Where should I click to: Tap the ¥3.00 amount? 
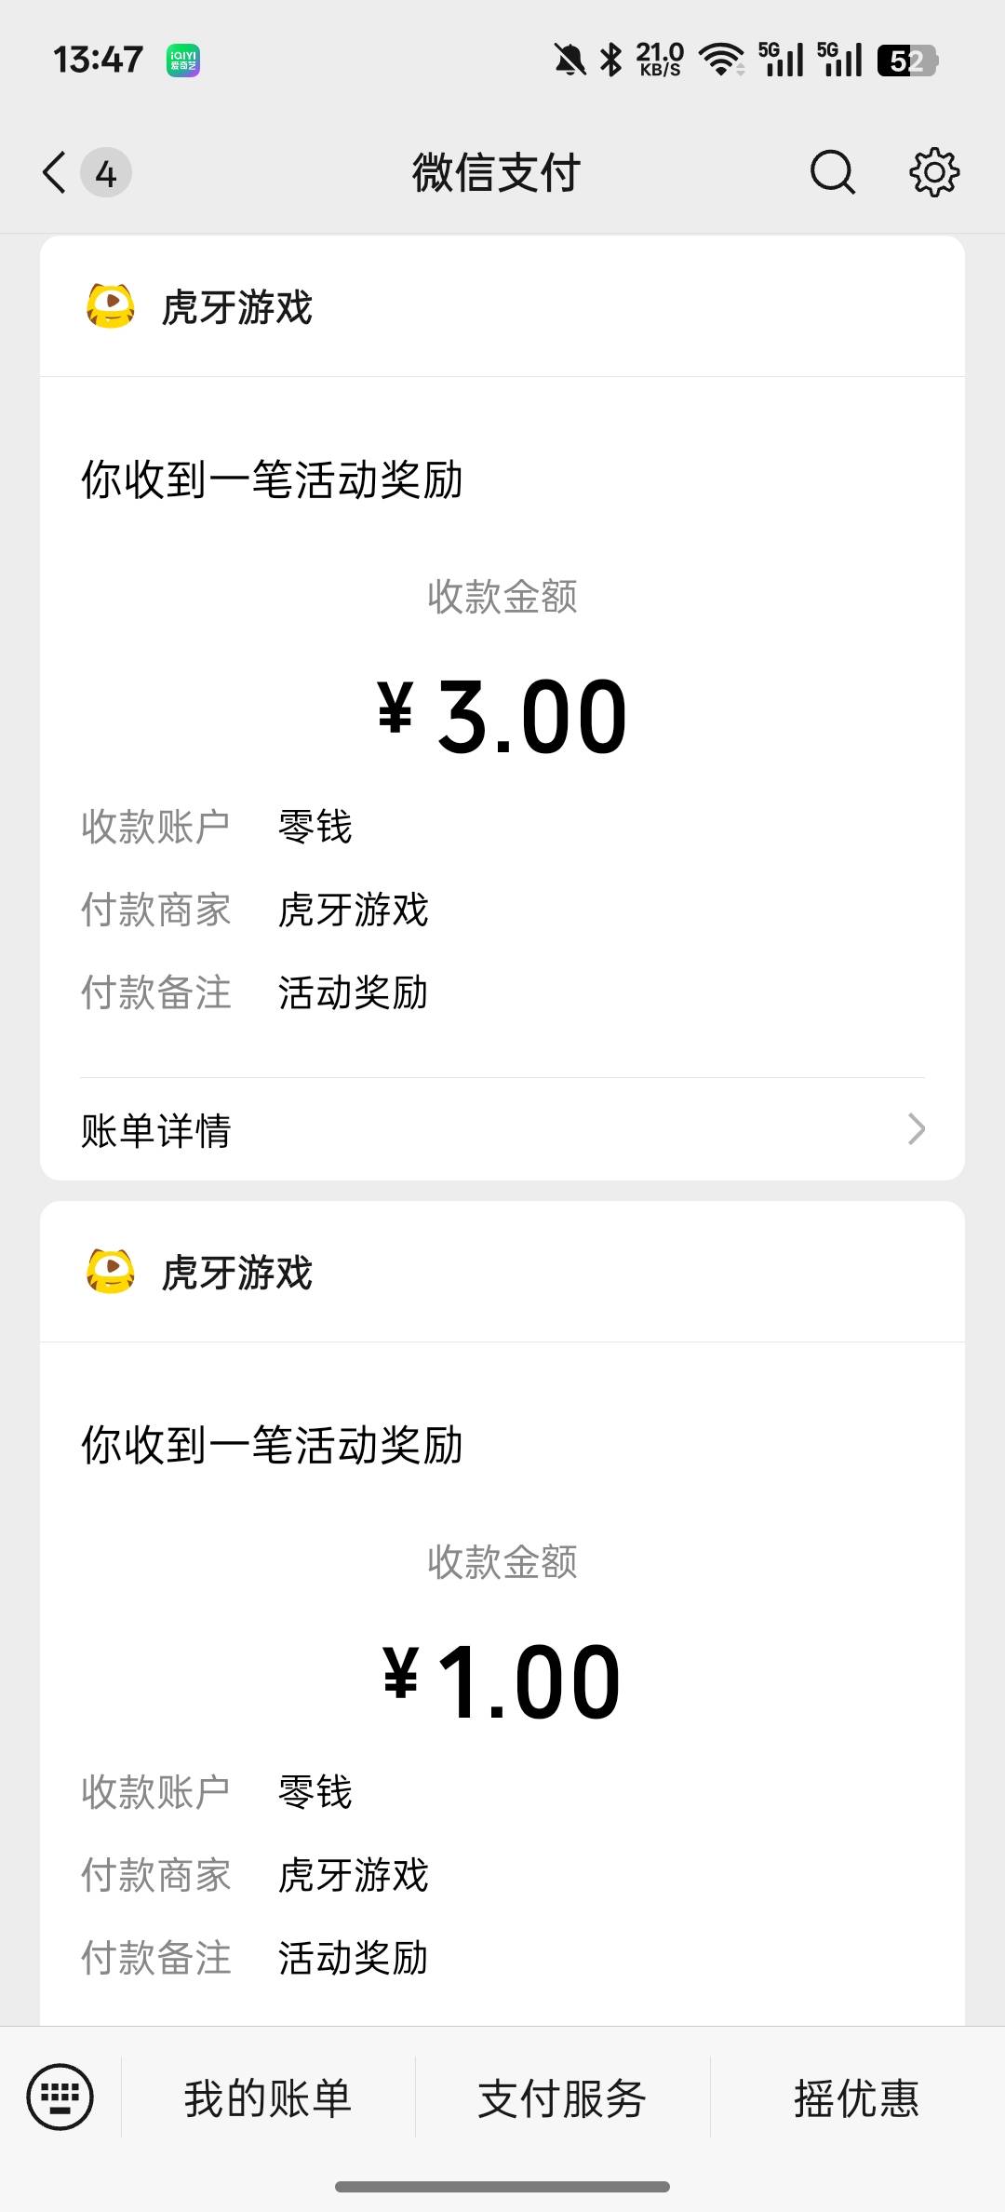(x=502, y=716)
